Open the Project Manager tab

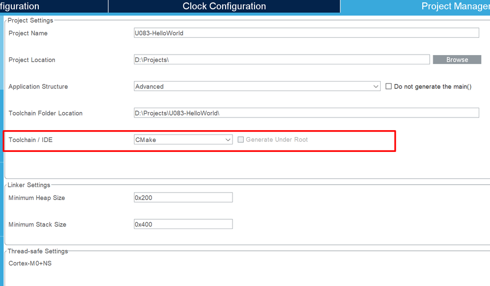[x=415, y=6]
